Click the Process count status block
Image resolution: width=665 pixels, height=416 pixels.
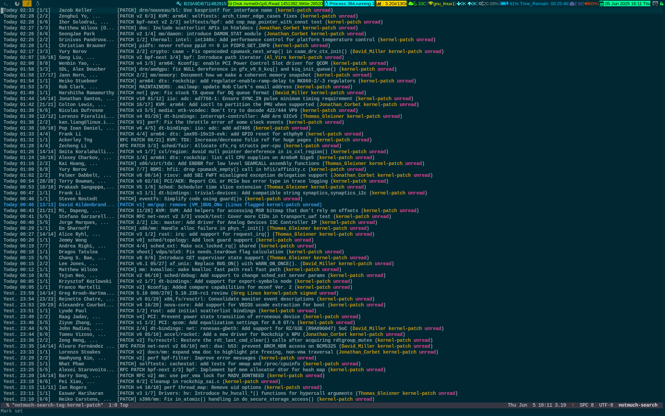(350, 3)
